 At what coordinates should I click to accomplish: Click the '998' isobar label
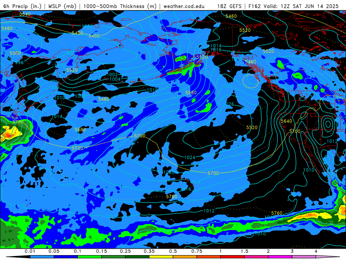click(70, 53)
